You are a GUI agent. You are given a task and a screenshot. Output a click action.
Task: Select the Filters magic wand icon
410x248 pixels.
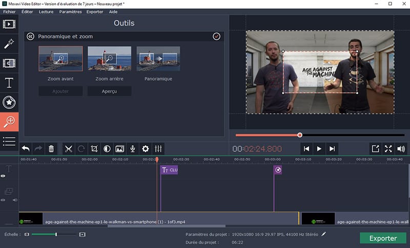(x=9, y=44)
